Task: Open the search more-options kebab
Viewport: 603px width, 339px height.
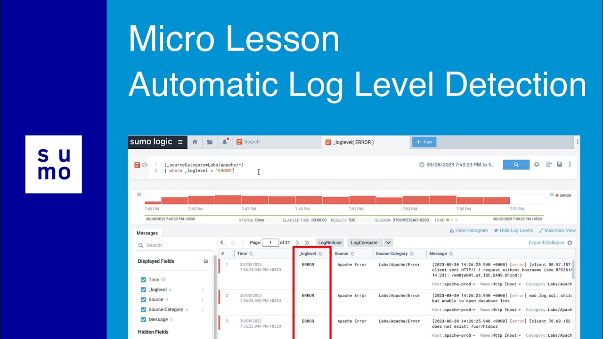Action: pos(570,164)
